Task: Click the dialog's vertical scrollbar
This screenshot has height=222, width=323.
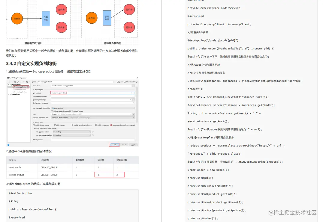Action: click(137, 105)
